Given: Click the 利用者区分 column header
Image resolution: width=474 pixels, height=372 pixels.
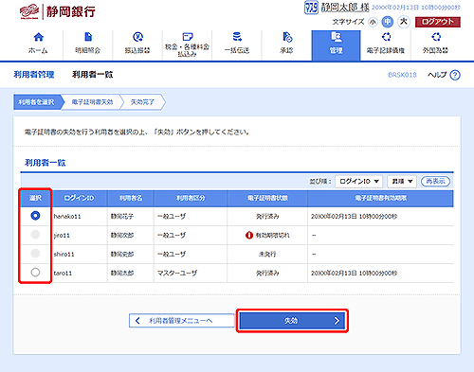Looking at the screenshot, I should (191, 198).
